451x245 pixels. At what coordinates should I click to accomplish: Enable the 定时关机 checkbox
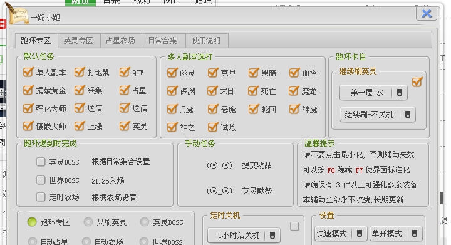pos(294,226)
